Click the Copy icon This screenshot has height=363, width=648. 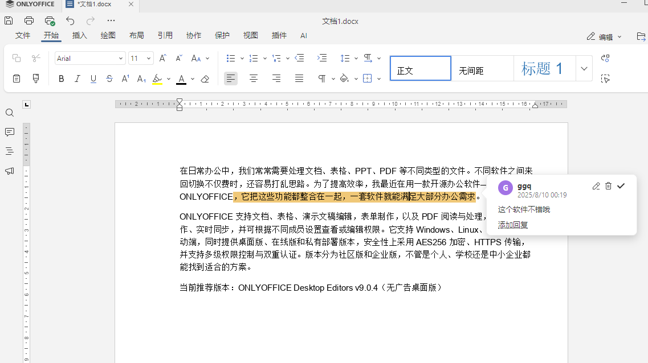tap(17, 58)
